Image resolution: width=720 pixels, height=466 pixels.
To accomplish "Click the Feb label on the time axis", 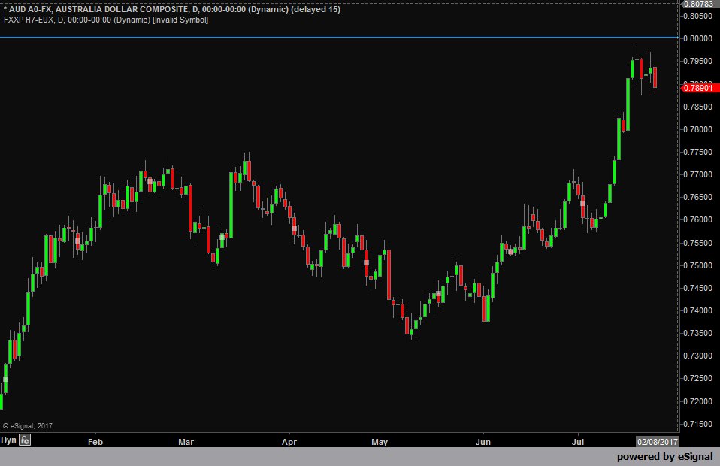I will tap(95, 442).
